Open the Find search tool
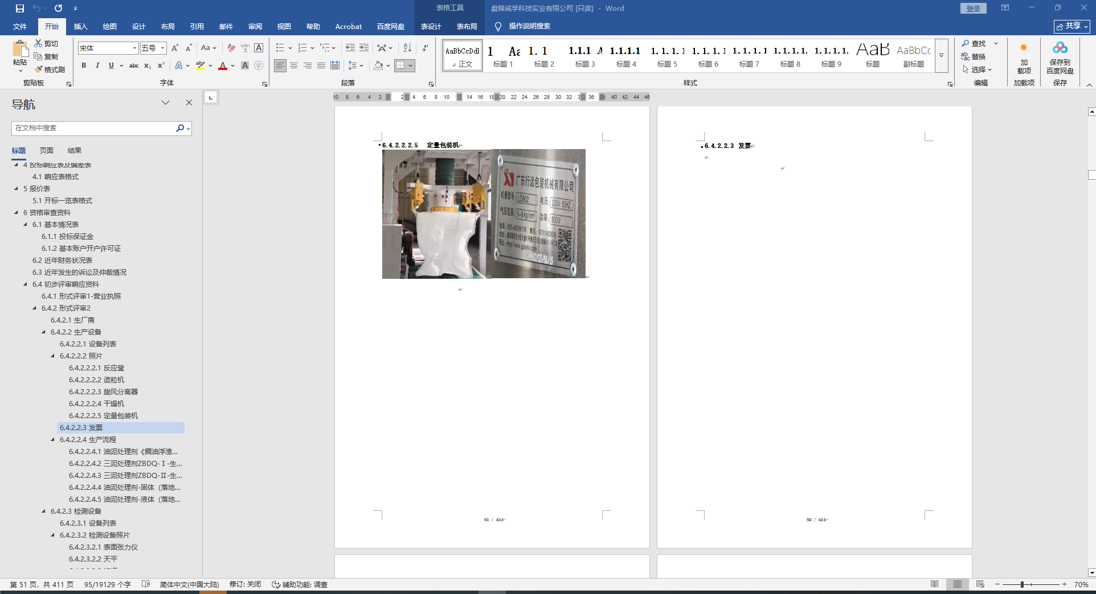The image size is (1096, 594). [x=974, y=43]
